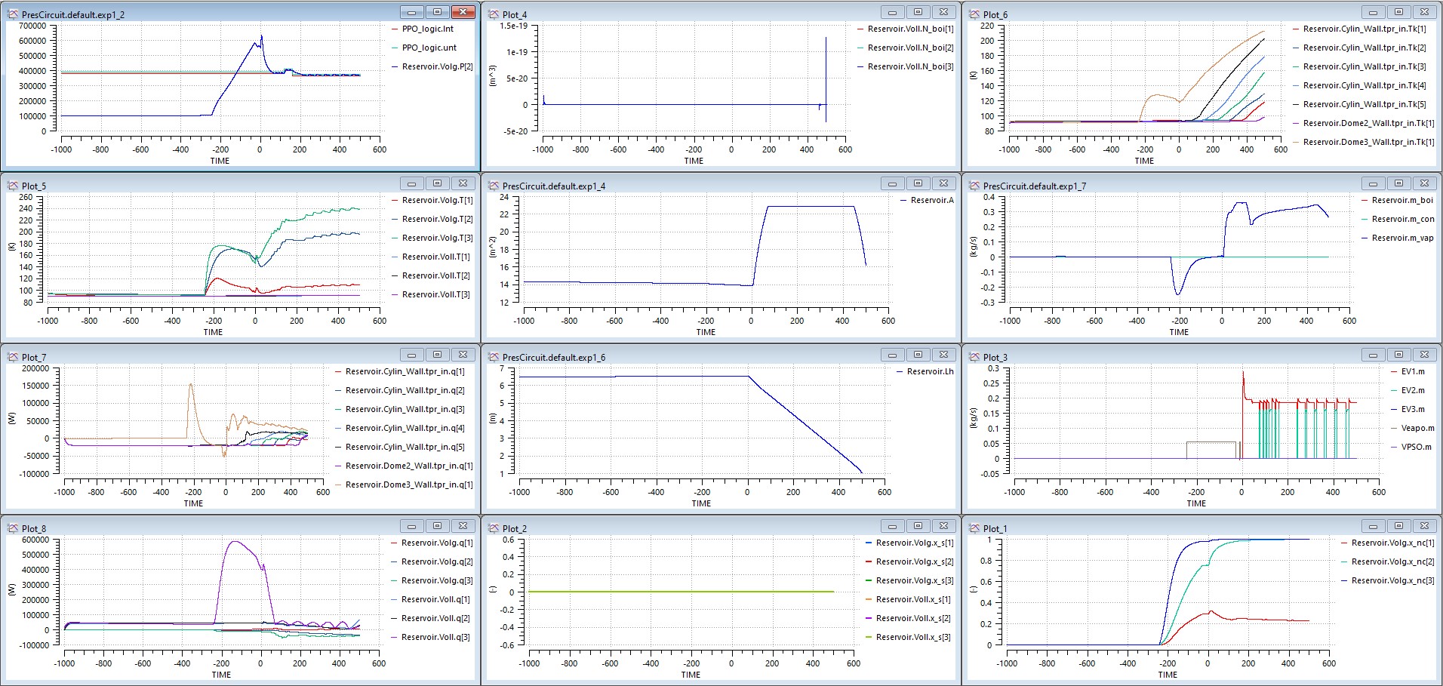Click the Plot_3 window title icon

(974, 357)
